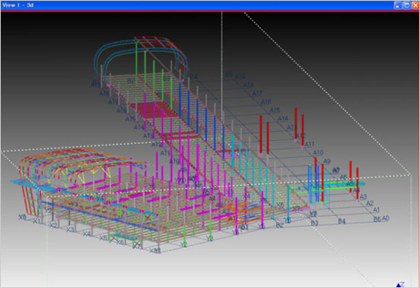Minimize the View 1 - 3d window

[x=398, y=5]
